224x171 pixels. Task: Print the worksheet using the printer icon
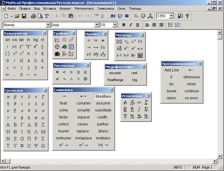33,16
